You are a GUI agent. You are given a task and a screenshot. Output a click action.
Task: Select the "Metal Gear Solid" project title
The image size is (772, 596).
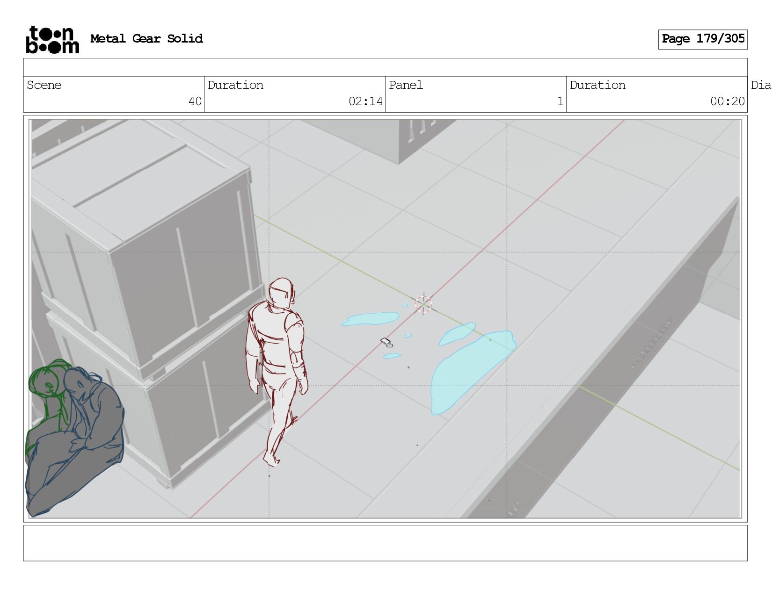146,39
